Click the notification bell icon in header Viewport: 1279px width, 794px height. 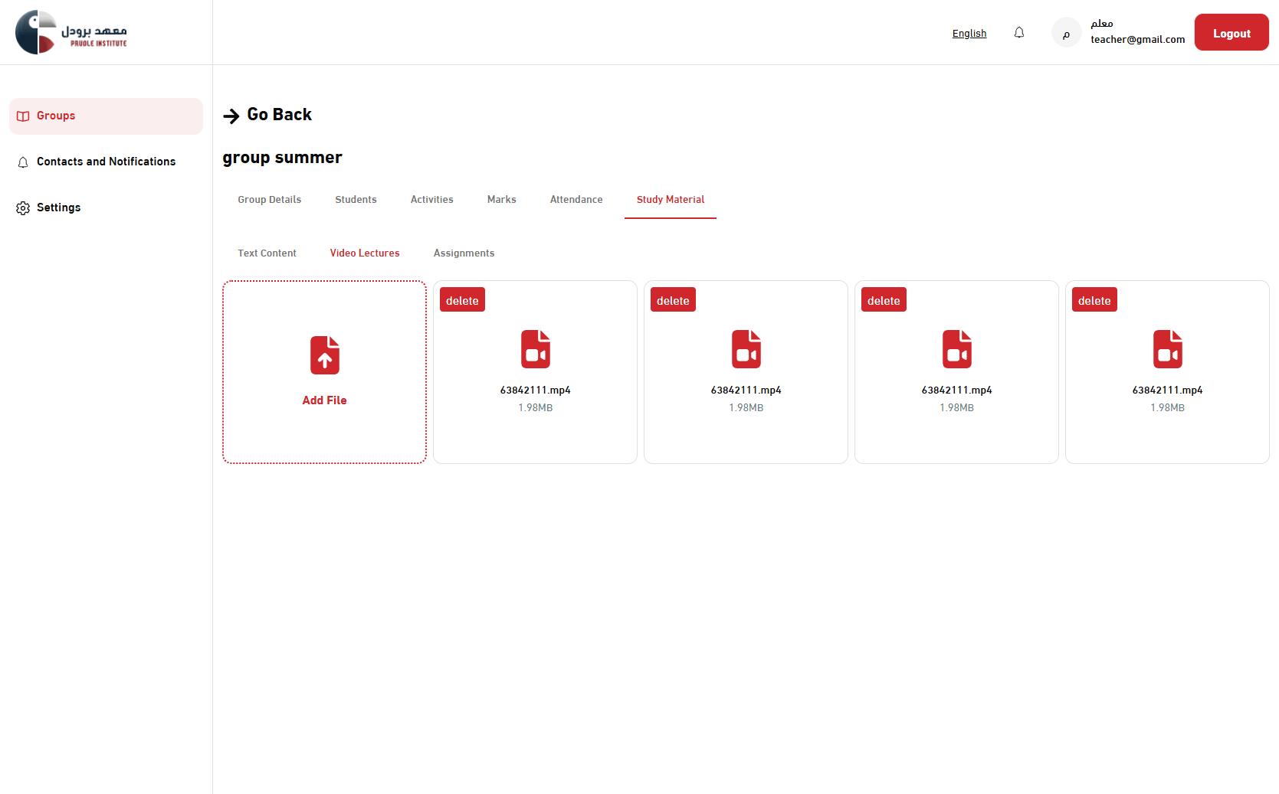tap(1018, 33)
